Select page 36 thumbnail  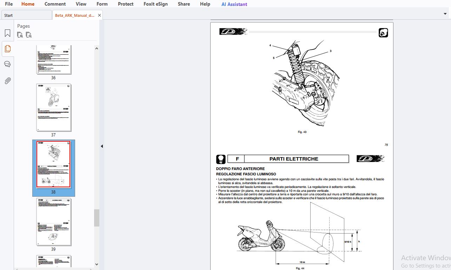(x=54, y=59)
